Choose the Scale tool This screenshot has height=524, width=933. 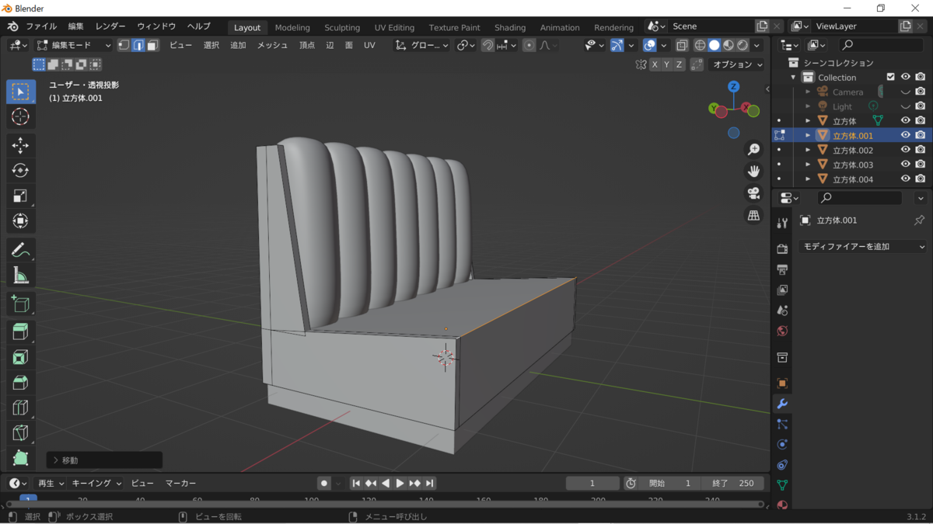click(20, 196)
